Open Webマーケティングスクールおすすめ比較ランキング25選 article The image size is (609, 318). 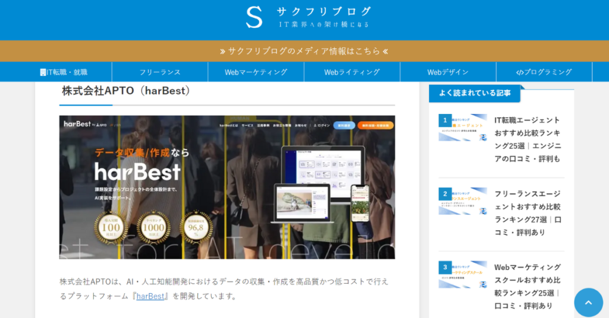pyautogui.click(x=528, y=286)
